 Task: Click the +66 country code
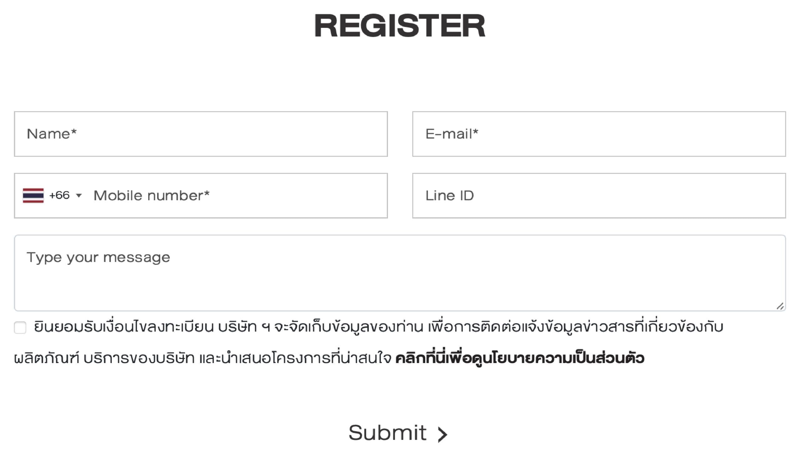click(59, 195)
